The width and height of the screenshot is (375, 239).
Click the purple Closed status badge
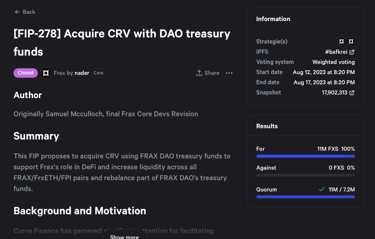pos(26,73)
